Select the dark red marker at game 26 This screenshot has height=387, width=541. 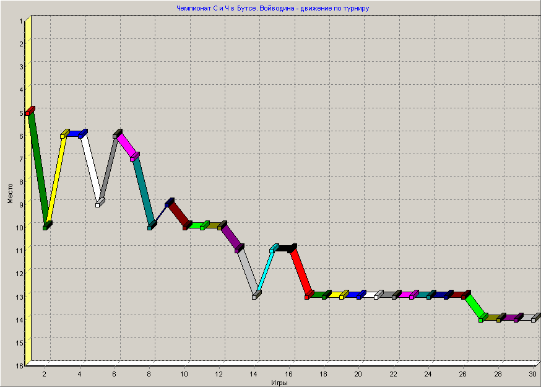point(467,295)
